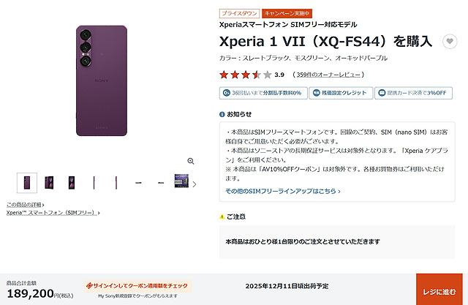The width and height of the screenshot is (468, 305).
Task: Click the 0% installment fee icon badge
Action: pyautogui.click(x=227, y=93)
